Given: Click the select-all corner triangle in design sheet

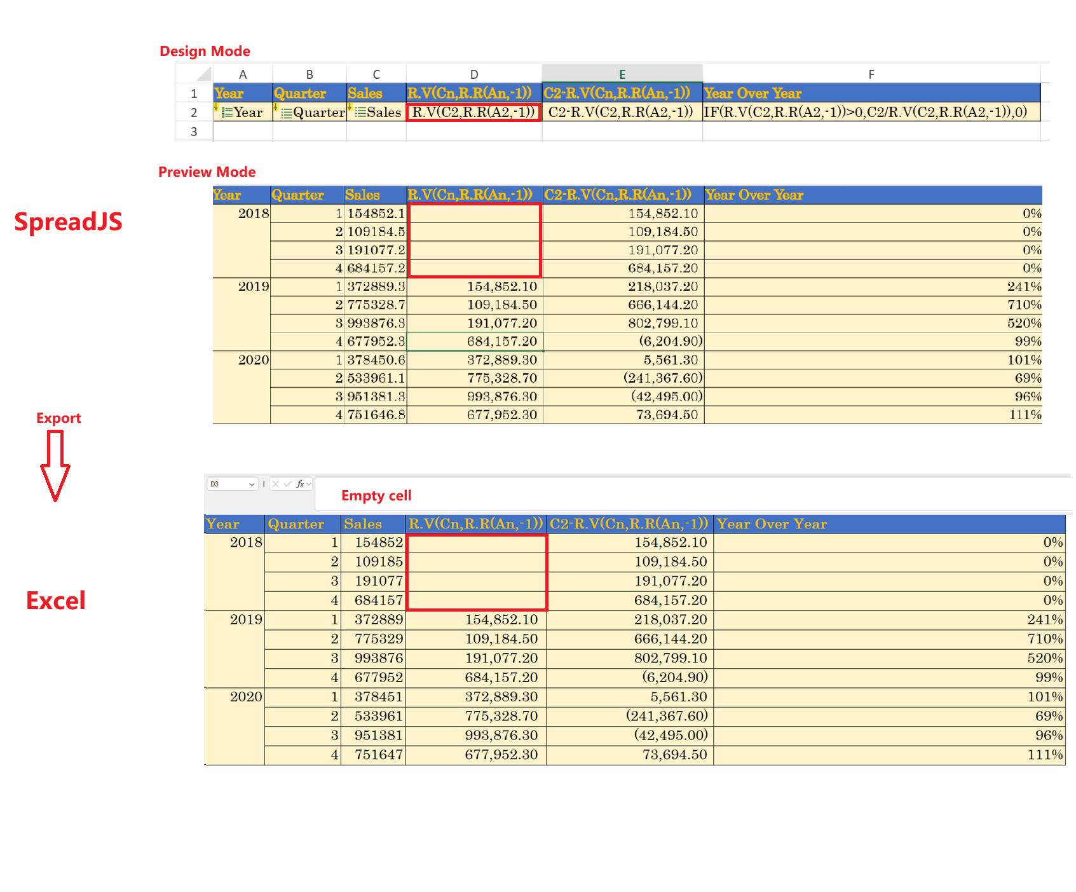Looking at the screenshot, I should click(203, 74).
